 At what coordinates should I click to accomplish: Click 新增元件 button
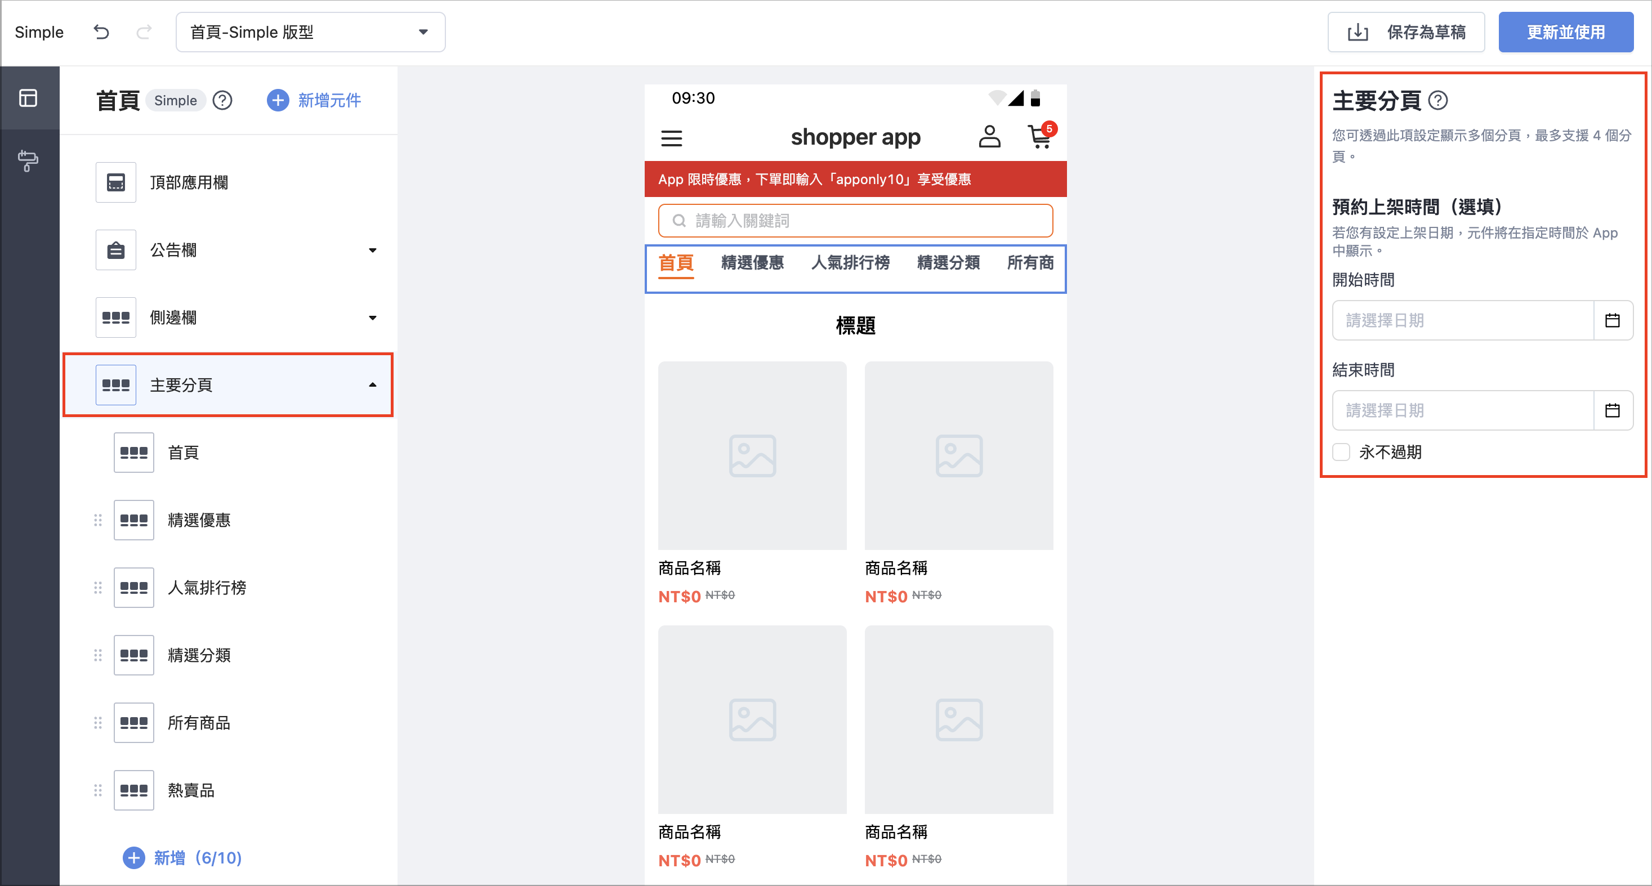[314, 101]
